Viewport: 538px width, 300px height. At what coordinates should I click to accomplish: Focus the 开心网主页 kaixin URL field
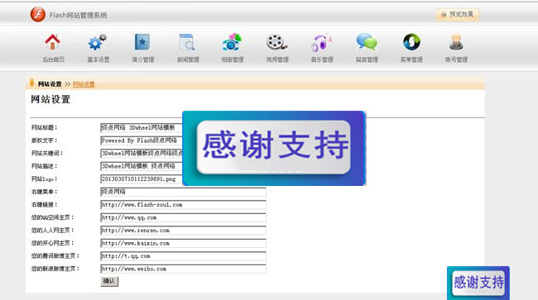183,243
